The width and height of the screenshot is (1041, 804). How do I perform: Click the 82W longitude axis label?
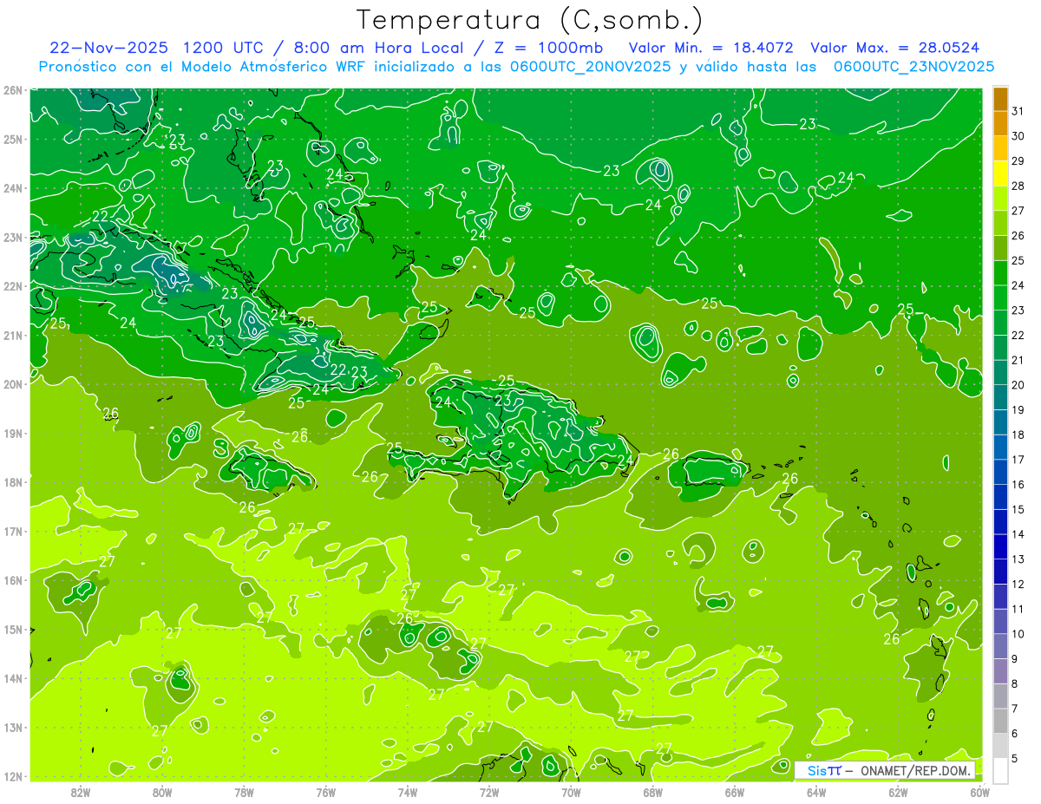pos(81,792)
